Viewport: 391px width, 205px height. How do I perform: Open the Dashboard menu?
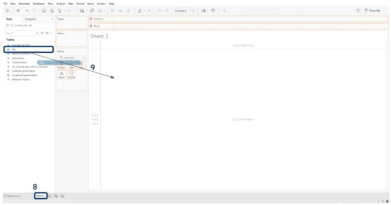38,4
